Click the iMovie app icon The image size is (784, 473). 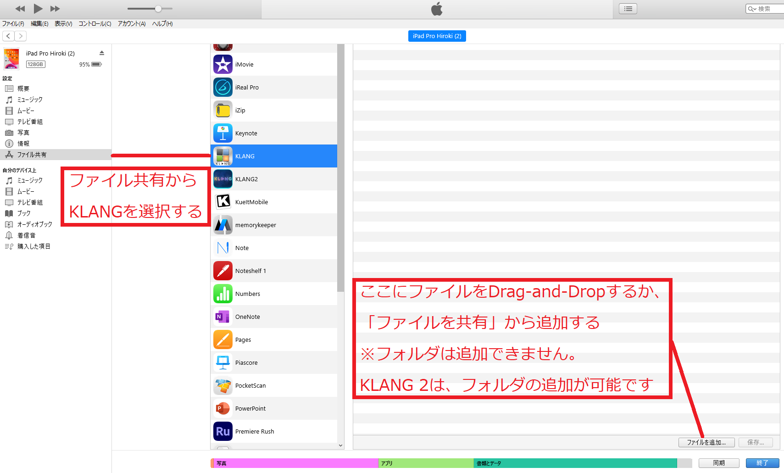click(x=223, y=64)
